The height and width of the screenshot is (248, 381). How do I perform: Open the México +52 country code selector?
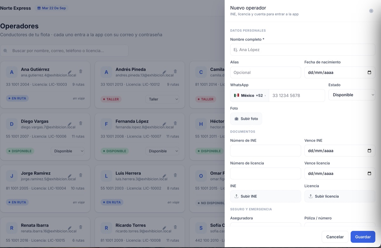tap(250, 95)
